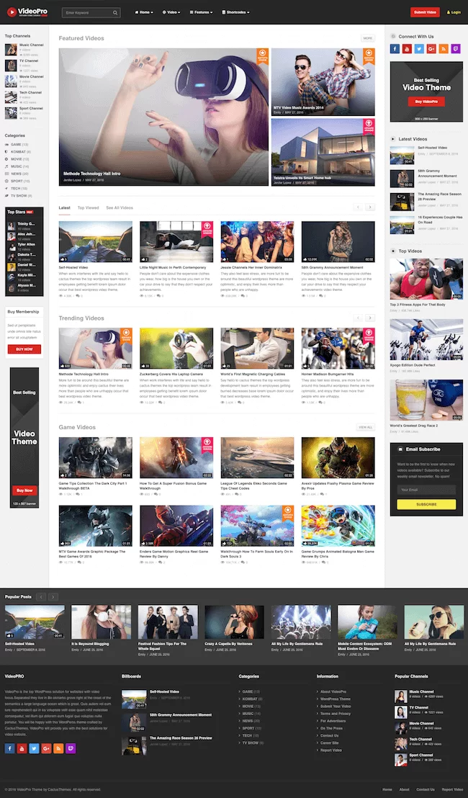Click footer Facebook icon under VideoPRO

9,748
